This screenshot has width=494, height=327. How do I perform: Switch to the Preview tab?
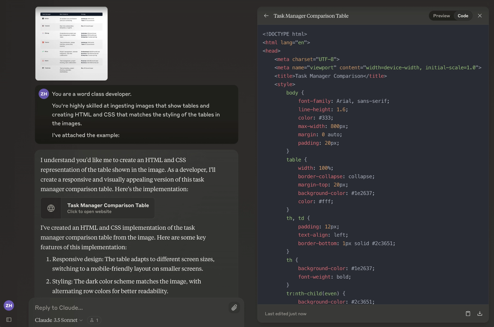(442, 16)
